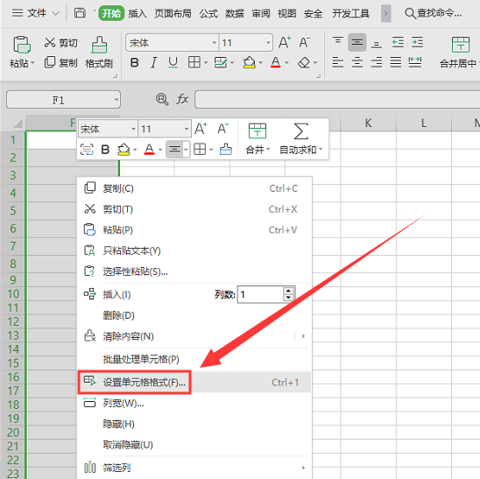This screenshot has width=480, height=479.
Task: Toggle middle vertical alignment in the ribbon
Action: [357, 42]
